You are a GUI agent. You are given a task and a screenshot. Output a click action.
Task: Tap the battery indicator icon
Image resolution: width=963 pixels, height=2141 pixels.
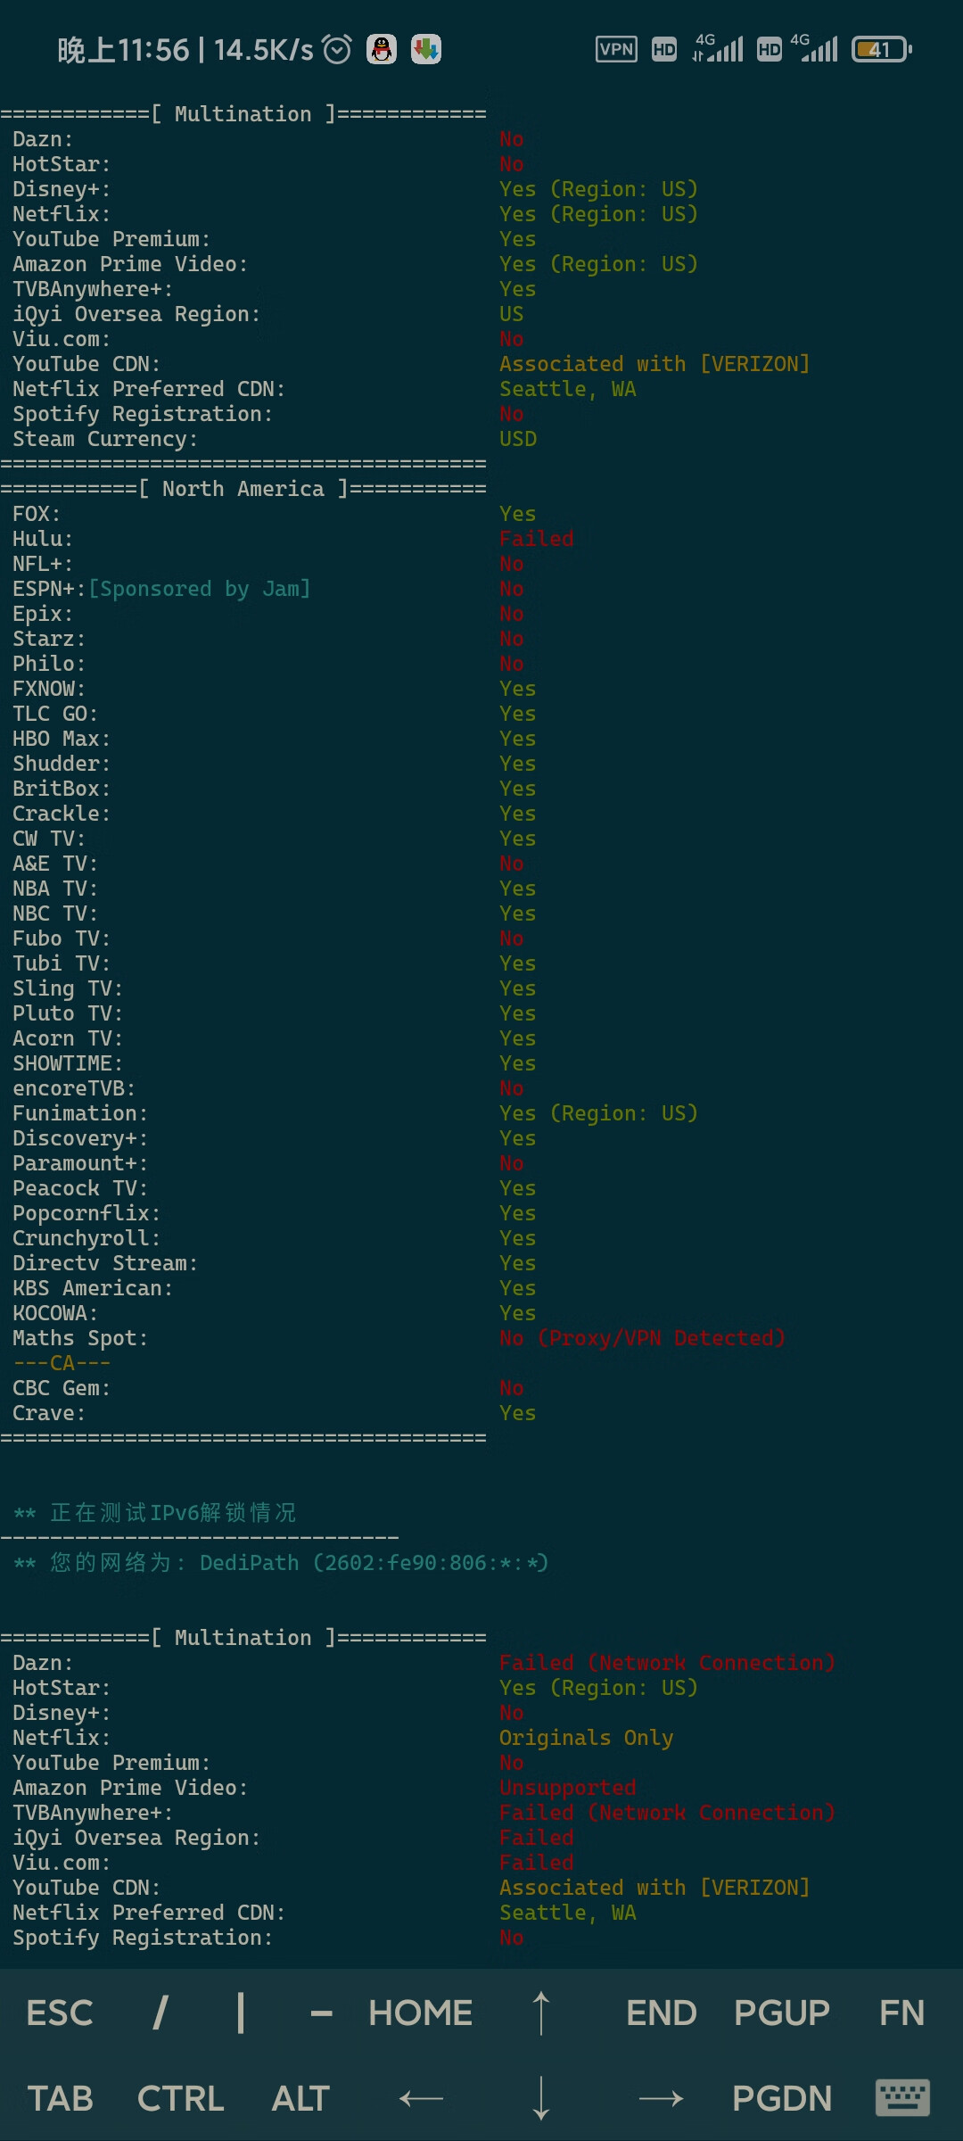click(882, 49)
